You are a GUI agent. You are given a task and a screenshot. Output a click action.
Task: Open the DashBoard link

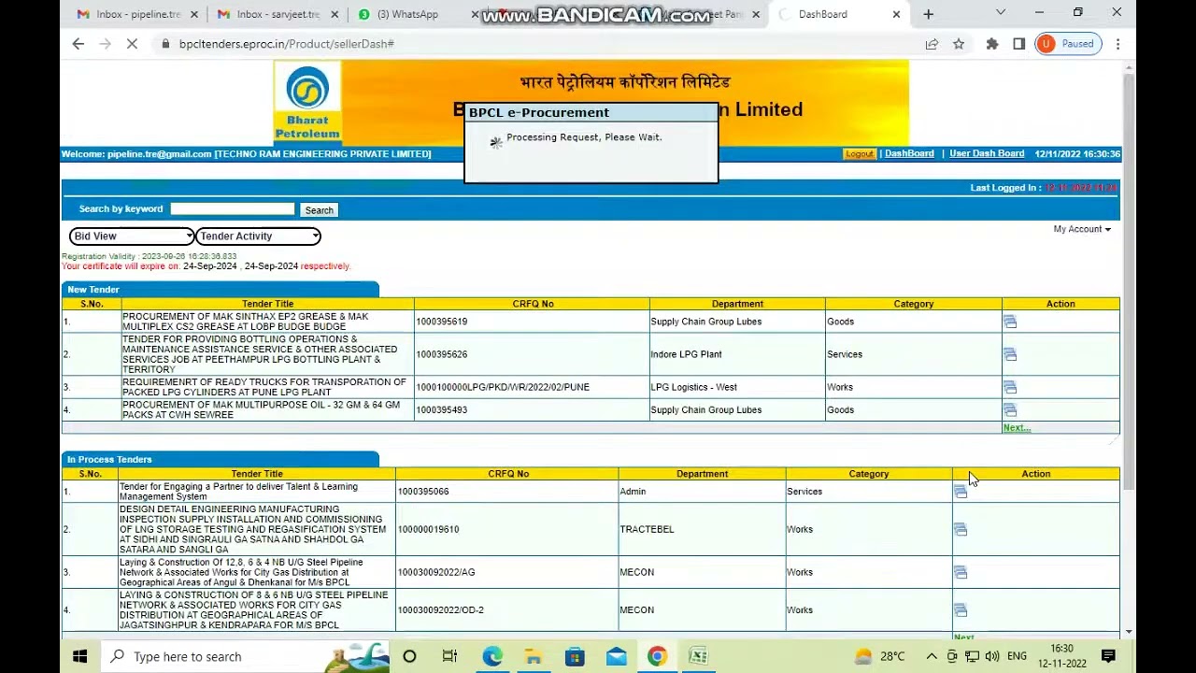(x=909, y=154)
